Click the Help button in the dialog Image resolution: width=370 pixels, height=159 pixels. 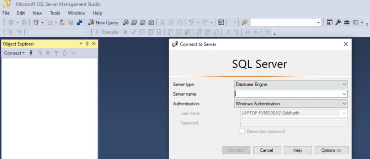298,150
